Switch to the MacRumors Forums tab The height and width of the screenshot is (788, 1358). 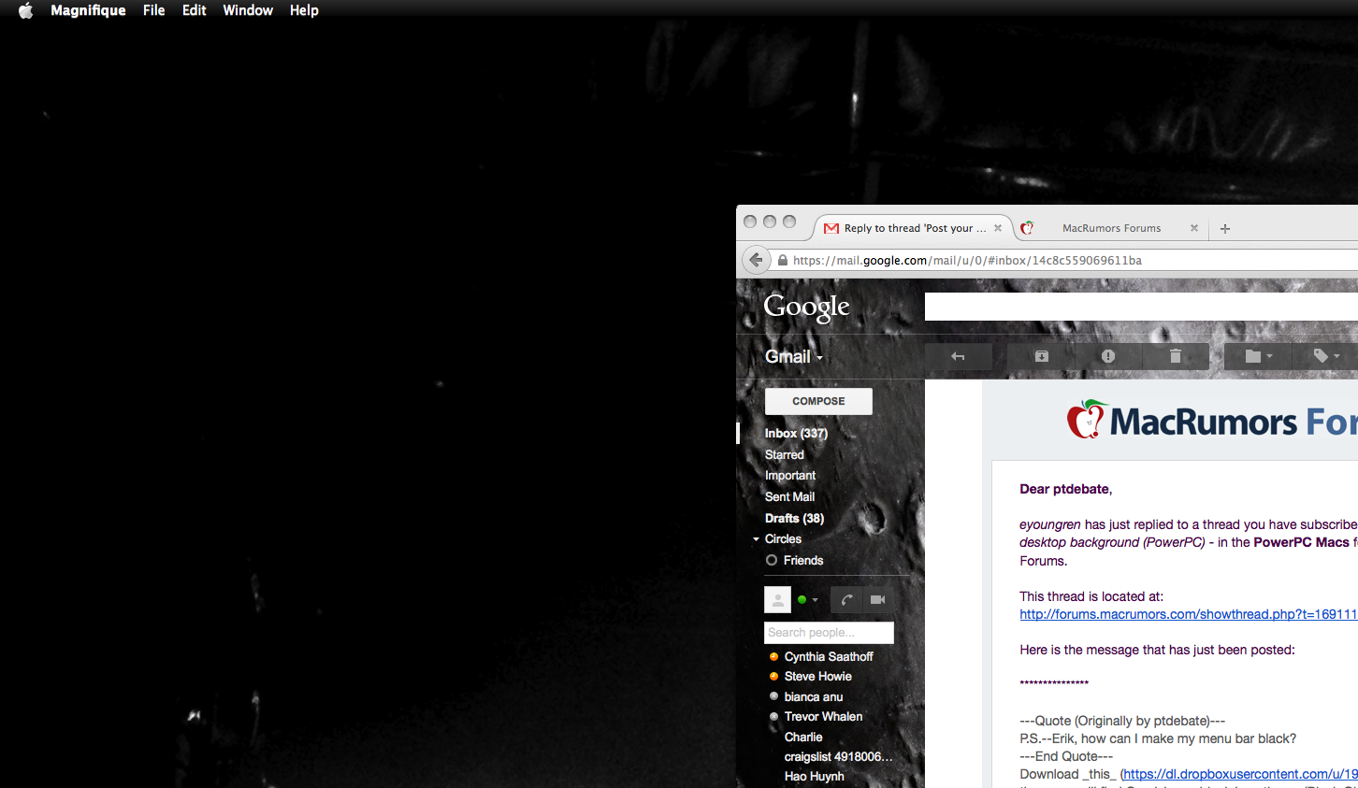[x=1111, y=228]
